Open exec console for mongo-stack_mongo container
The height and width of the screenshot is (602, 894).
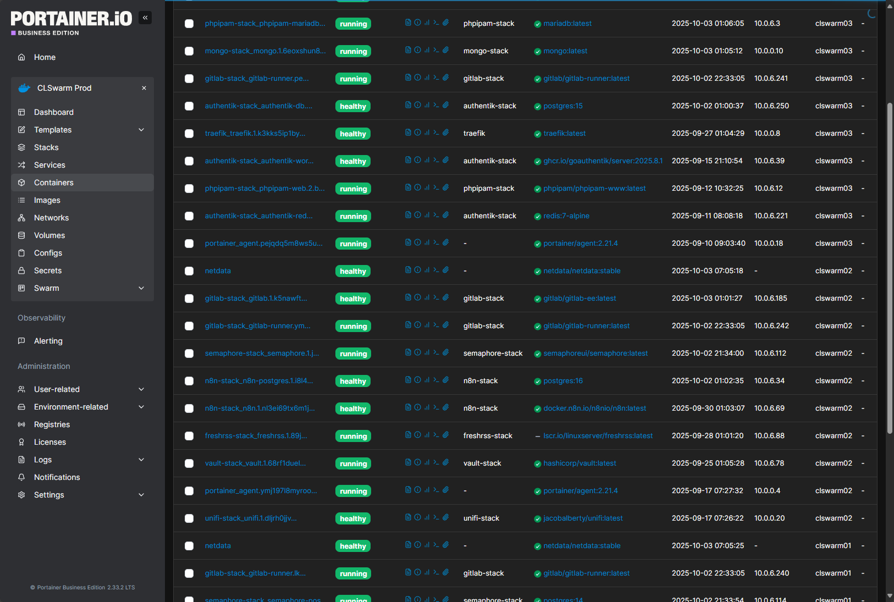[436, 50]
